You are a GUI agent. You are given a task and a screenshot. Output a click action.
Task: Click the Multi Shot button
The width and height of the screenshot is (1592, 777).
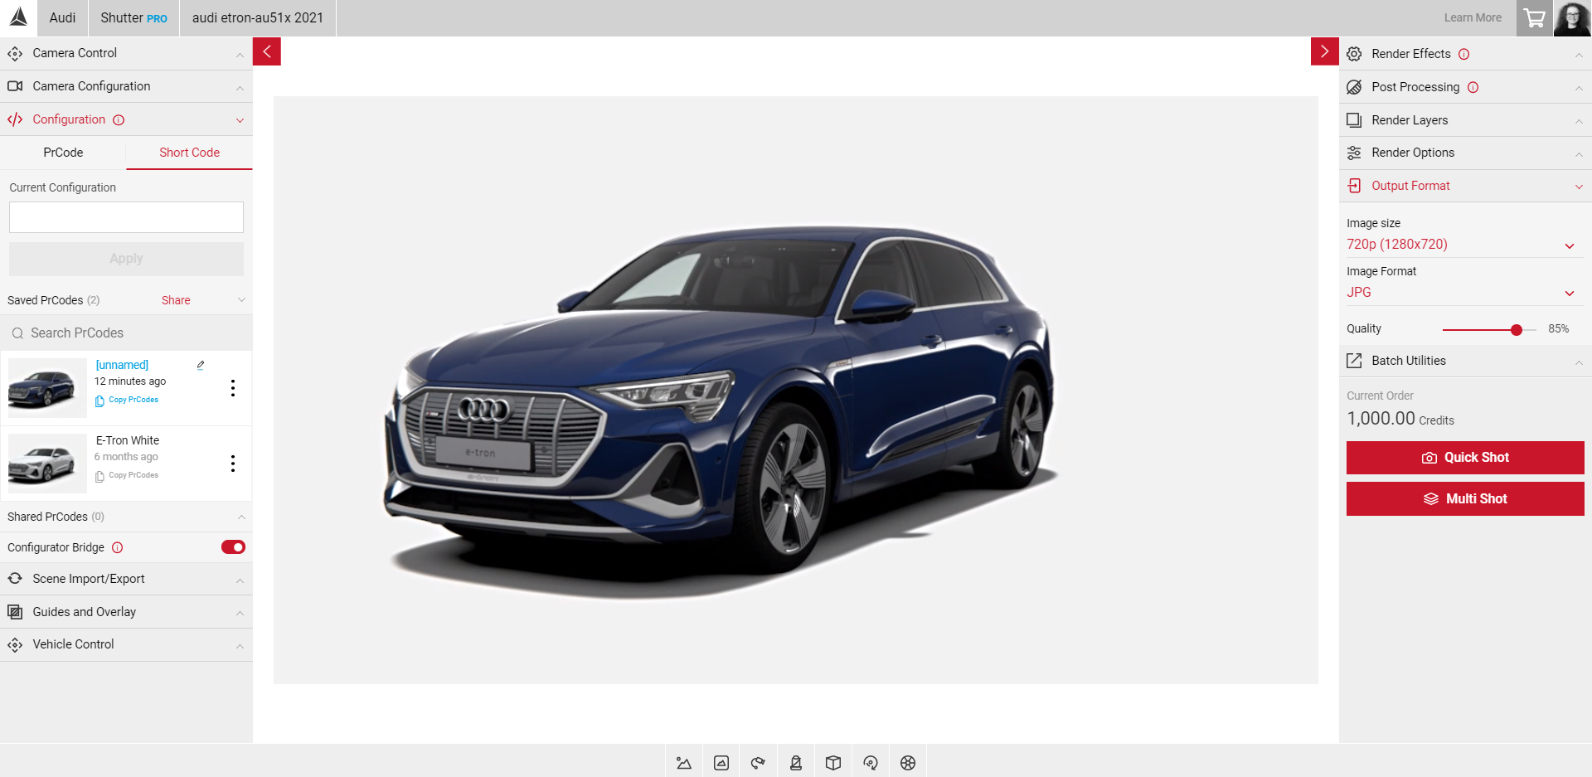click(x=1465, y=499)
